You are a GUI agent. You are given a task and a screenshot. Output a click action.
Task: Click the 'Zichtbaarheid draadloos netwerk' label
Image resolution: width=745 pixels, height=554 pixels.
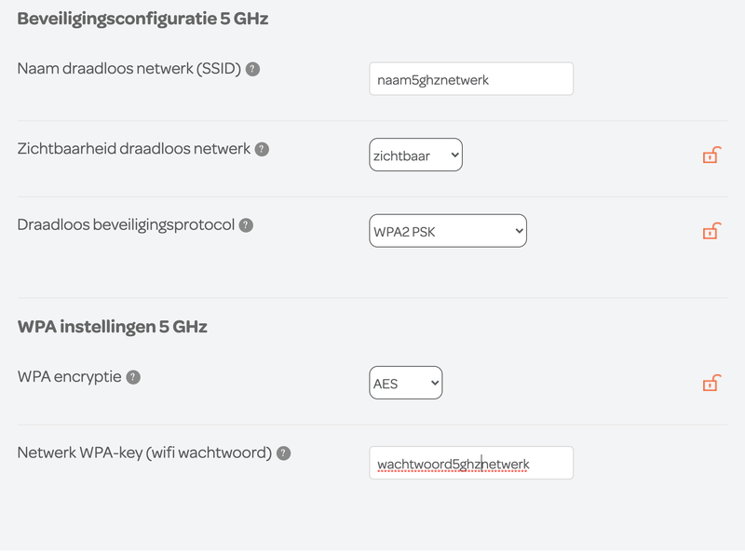click(x=134, y=149)
